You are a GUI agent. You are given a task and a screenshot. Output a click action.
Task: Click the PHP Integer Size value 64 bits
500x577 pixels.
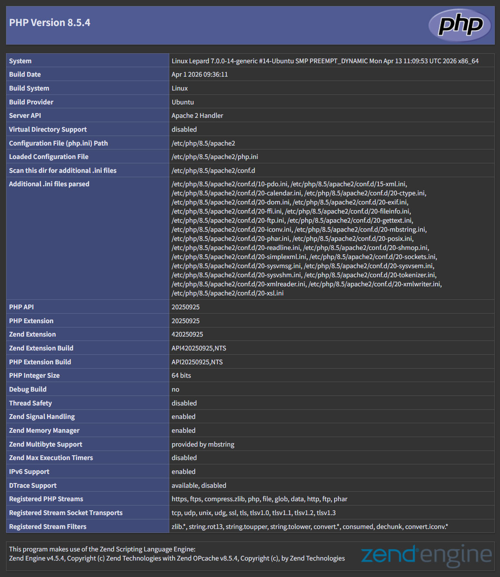181,376
